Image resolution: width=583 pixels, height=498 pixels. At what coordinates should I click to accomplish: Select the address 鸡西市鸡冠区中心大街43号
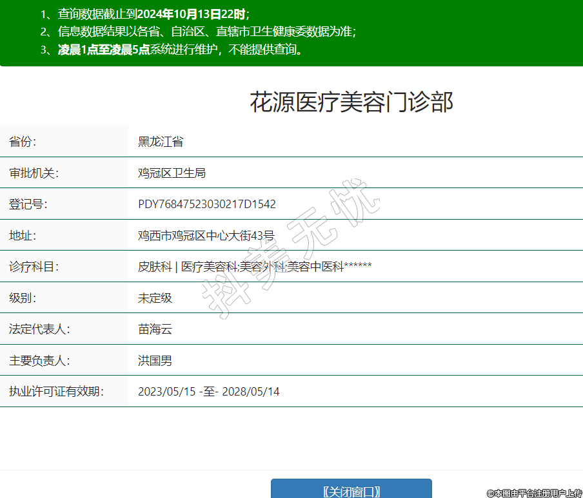point(206,236)
